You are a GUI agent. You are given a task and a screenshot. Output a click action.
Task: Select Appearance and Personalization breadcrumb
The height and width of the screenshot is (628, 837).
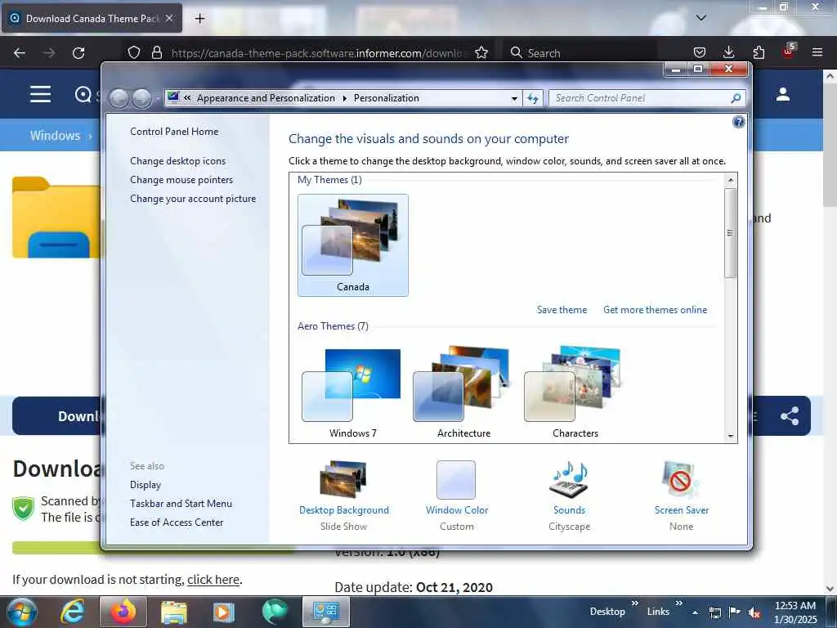pos(266,98)
